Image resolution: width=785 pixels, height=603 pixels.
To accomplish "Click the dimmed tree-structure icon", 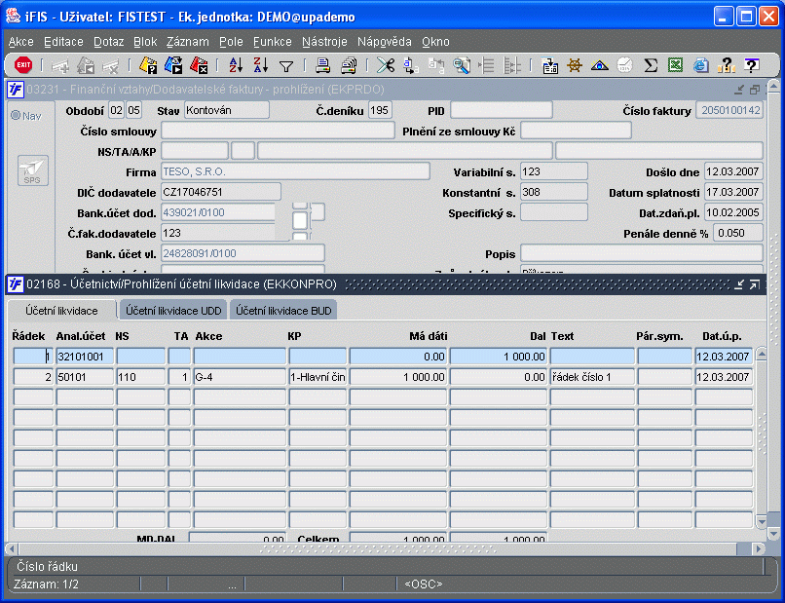I will (511, 65).
